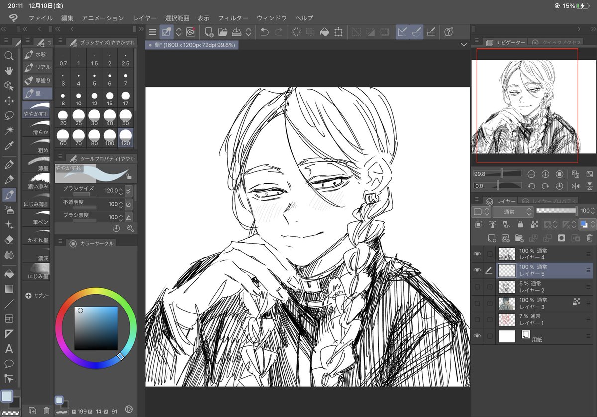Viewport: 597px width, 417px height.
Task: Click the Scale/Rotate transform icon
Action: [x=338, y=32]
